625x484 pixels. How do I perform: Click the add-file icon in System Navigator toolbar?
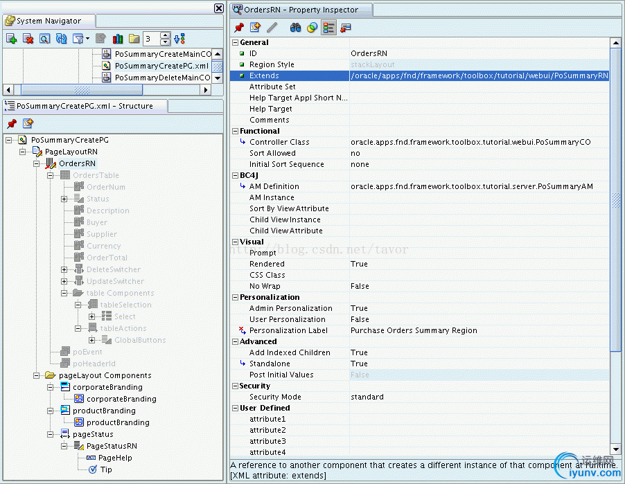click(x=11, y=39)
